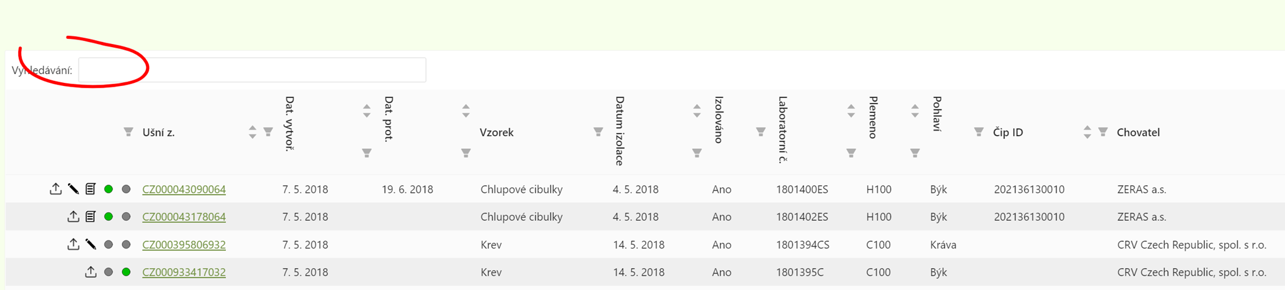Click the Vyhledávání search input field

tap(252, 70)
